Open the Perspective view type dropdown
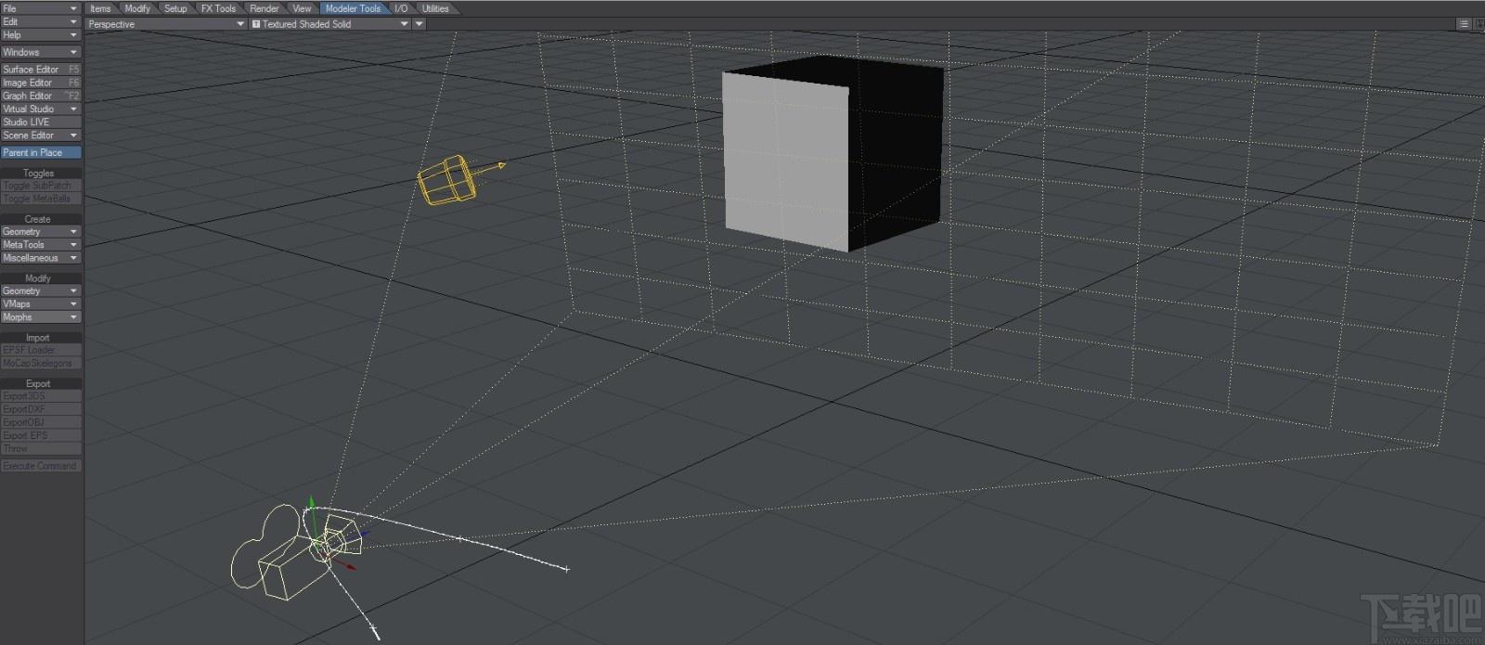Image resolution: width=1485 pixels, height=645 pixels. (166, 24)
